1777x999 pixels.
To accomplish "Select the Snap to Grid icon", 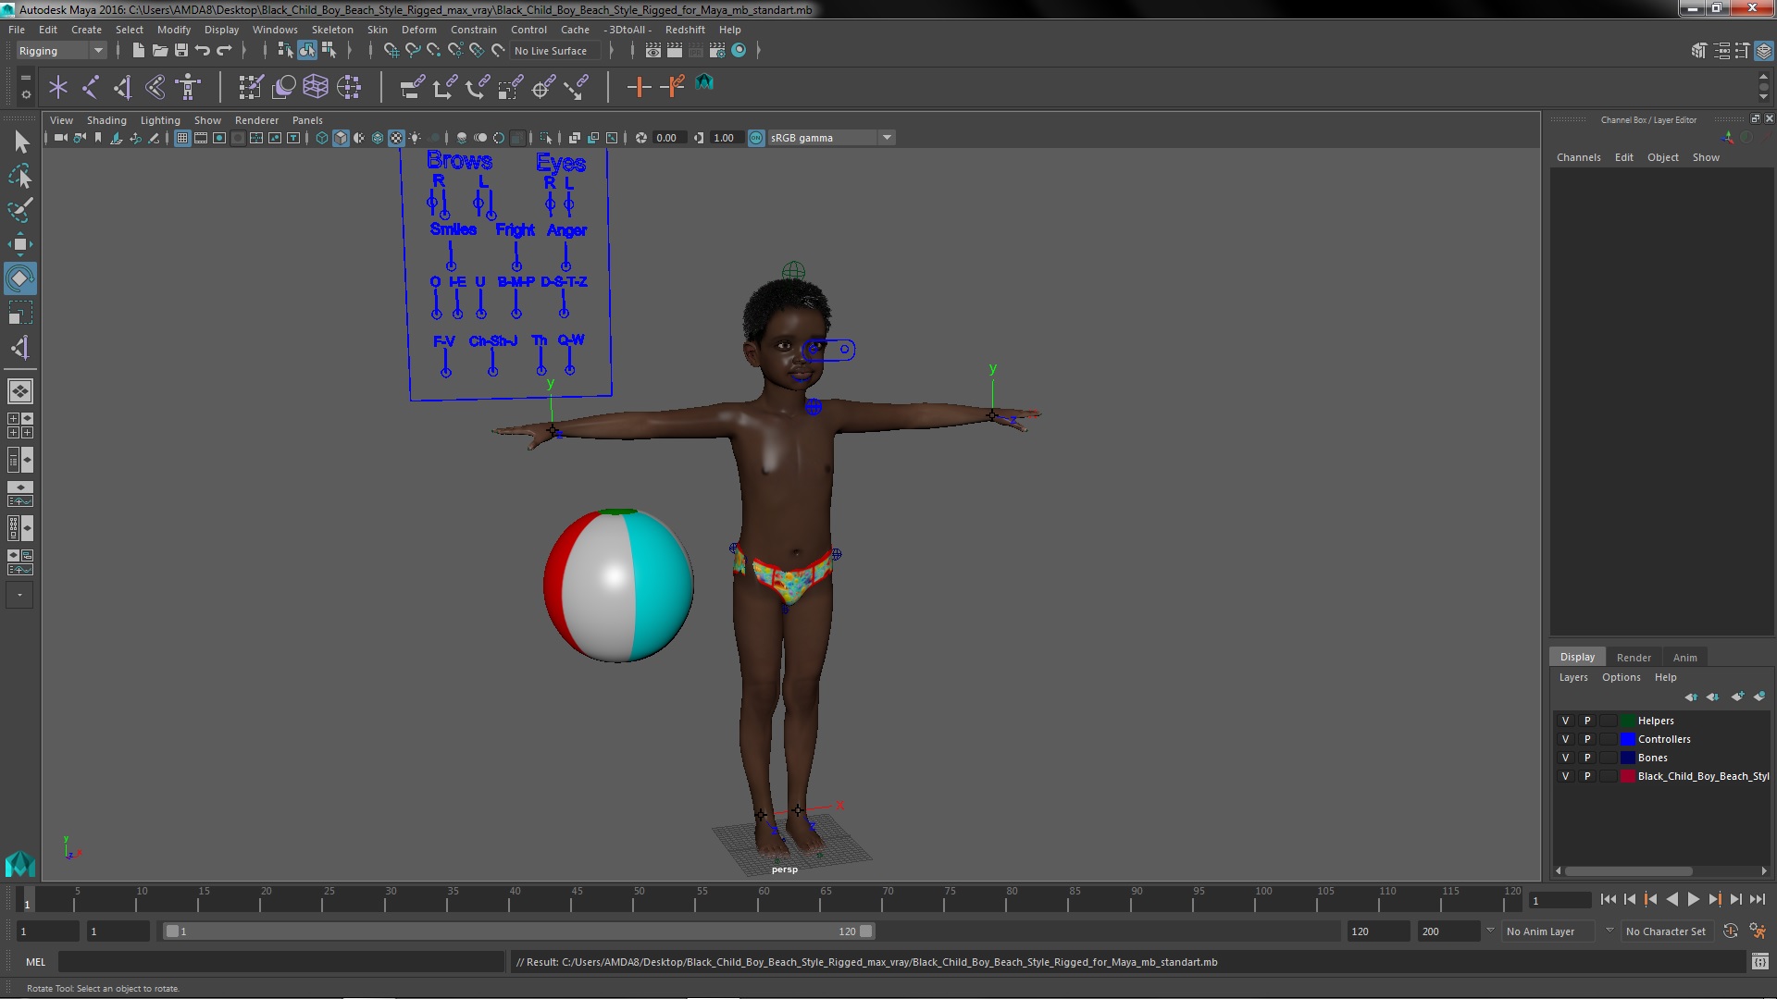I will click(390, 50).
